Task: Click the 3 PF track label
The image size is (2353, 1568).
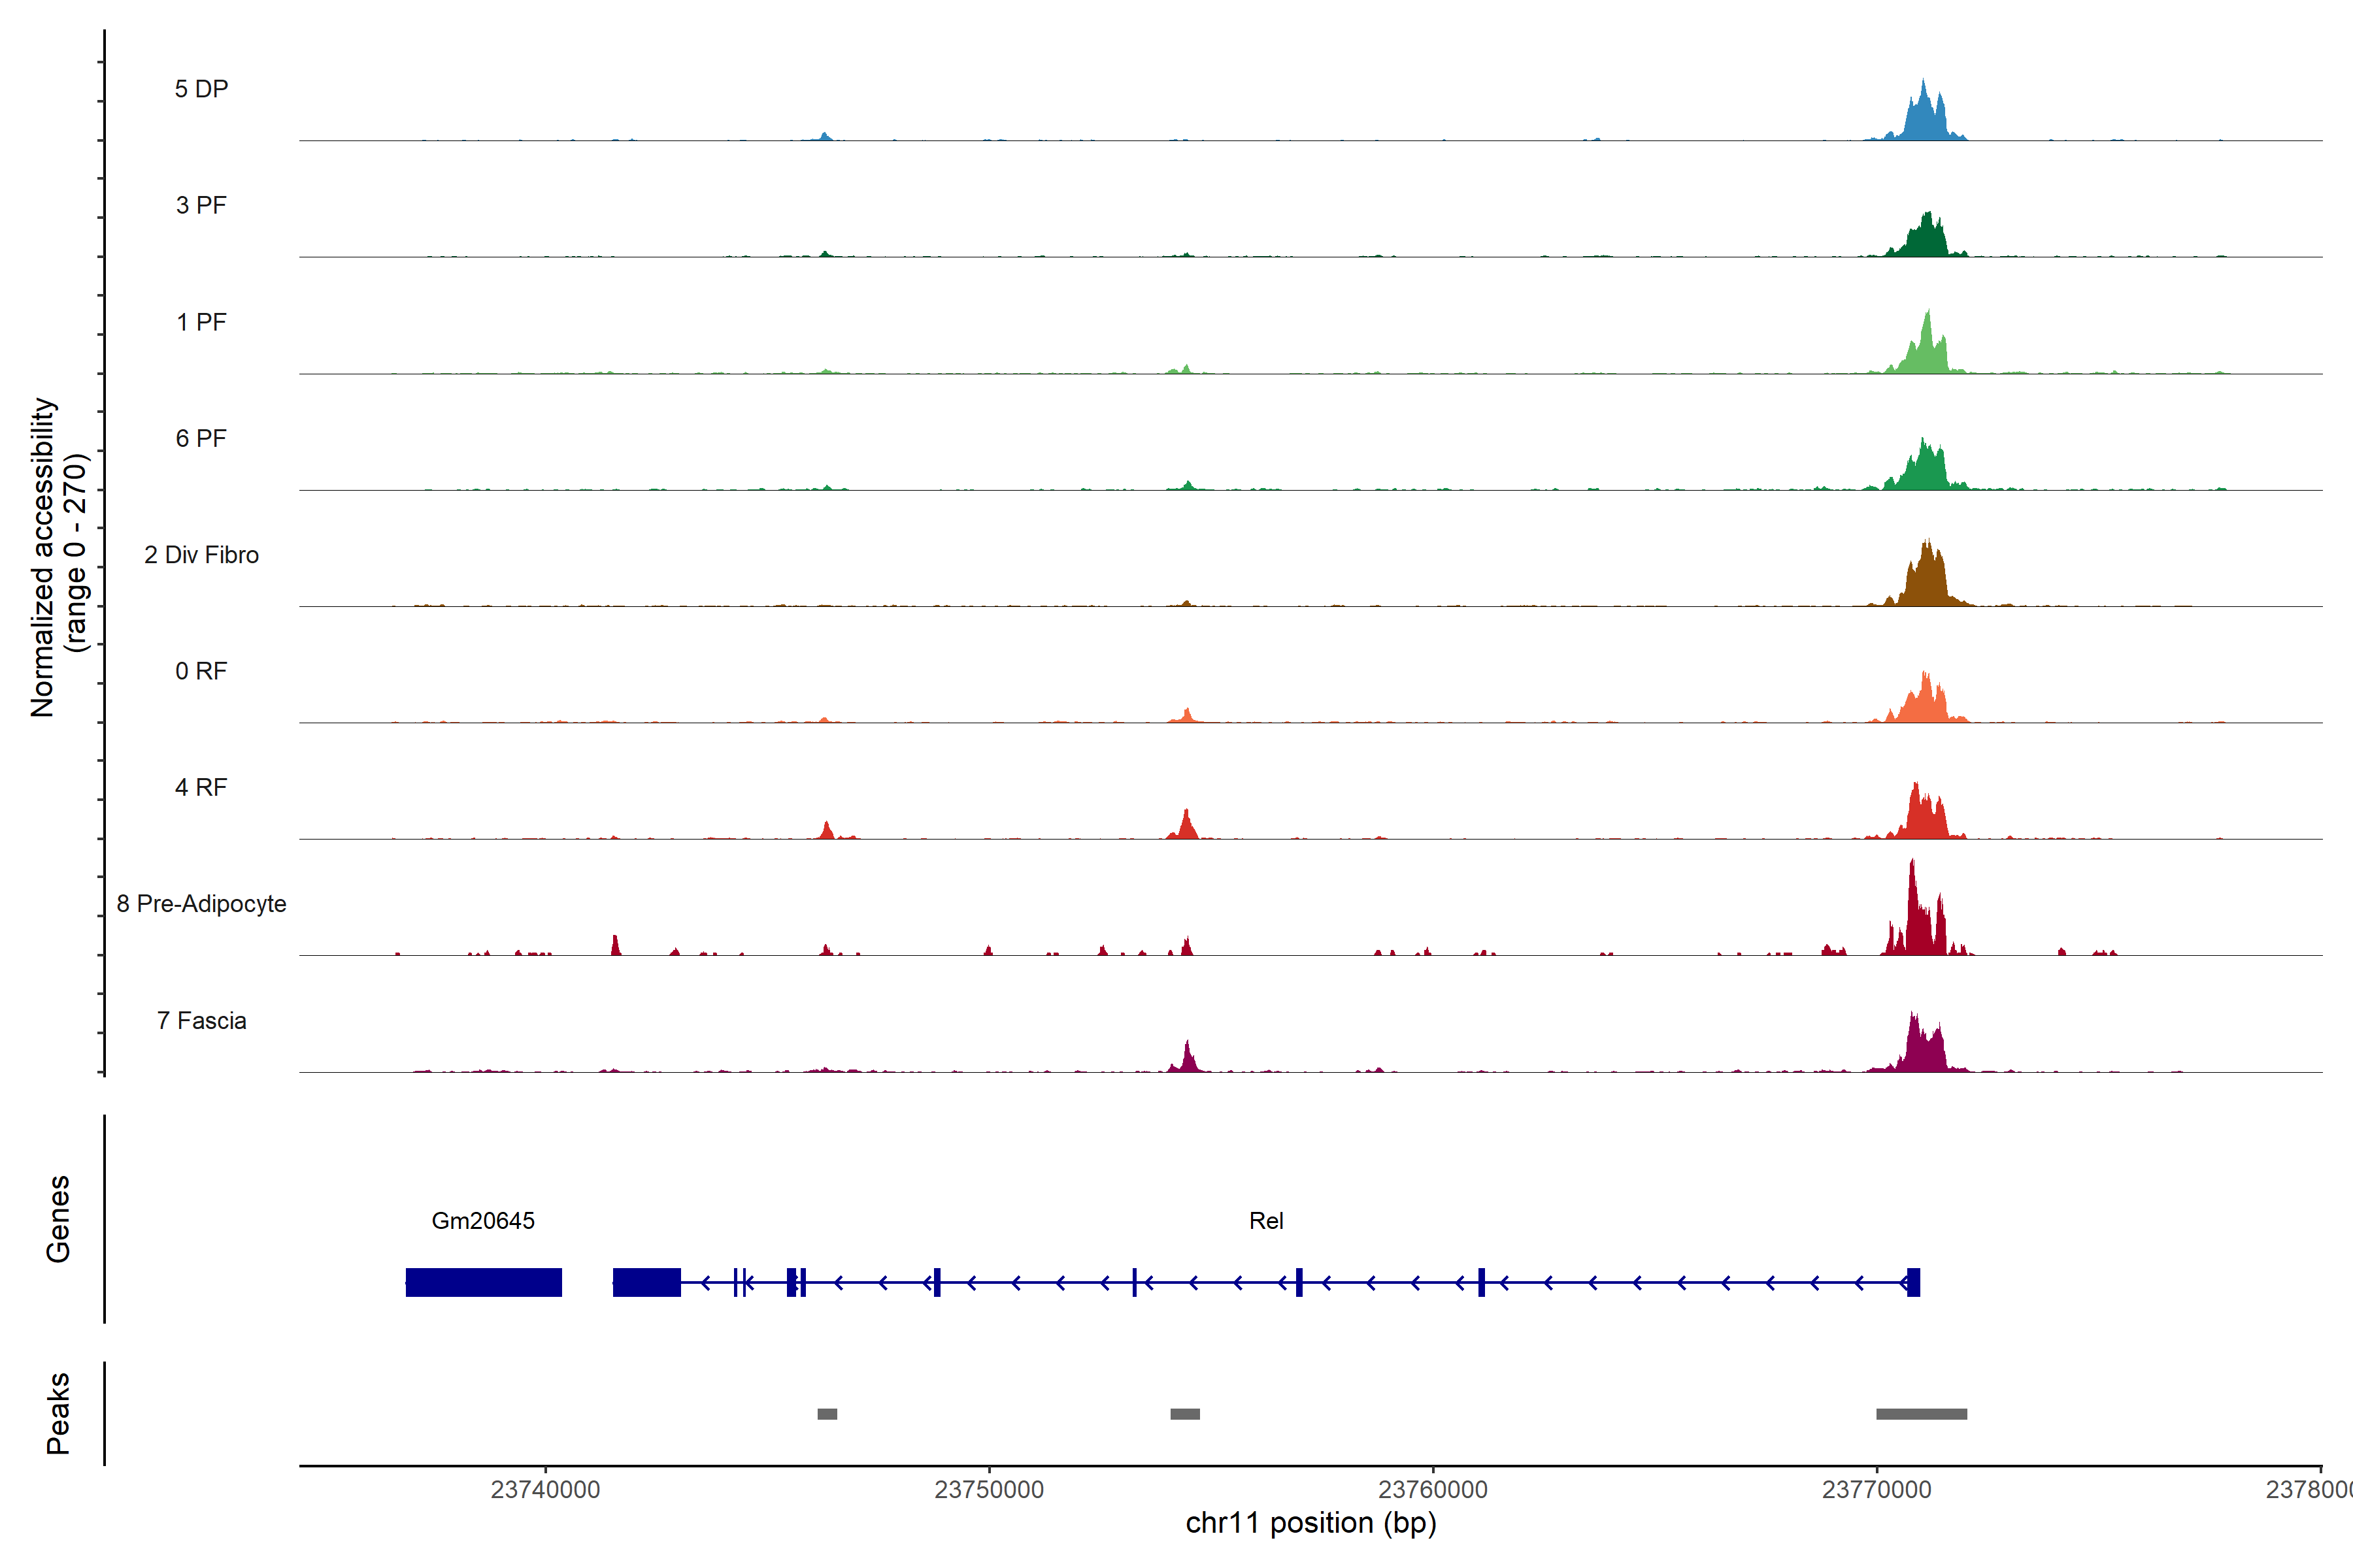Action: (x=201, y=205)
